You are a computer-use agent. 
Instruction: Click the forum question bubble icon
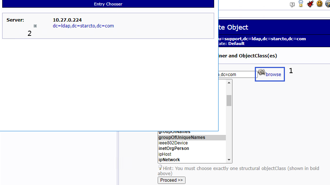pos(292,4)
